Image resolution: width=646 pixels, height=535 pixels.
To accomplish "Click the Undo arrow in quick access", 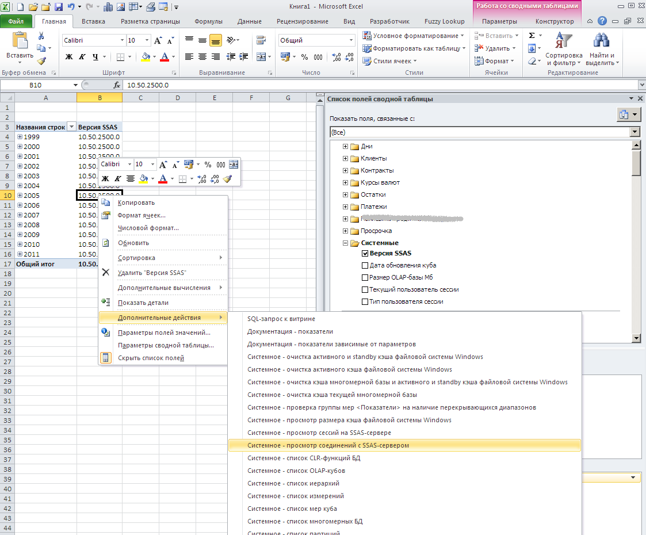I will coord(71,6).
